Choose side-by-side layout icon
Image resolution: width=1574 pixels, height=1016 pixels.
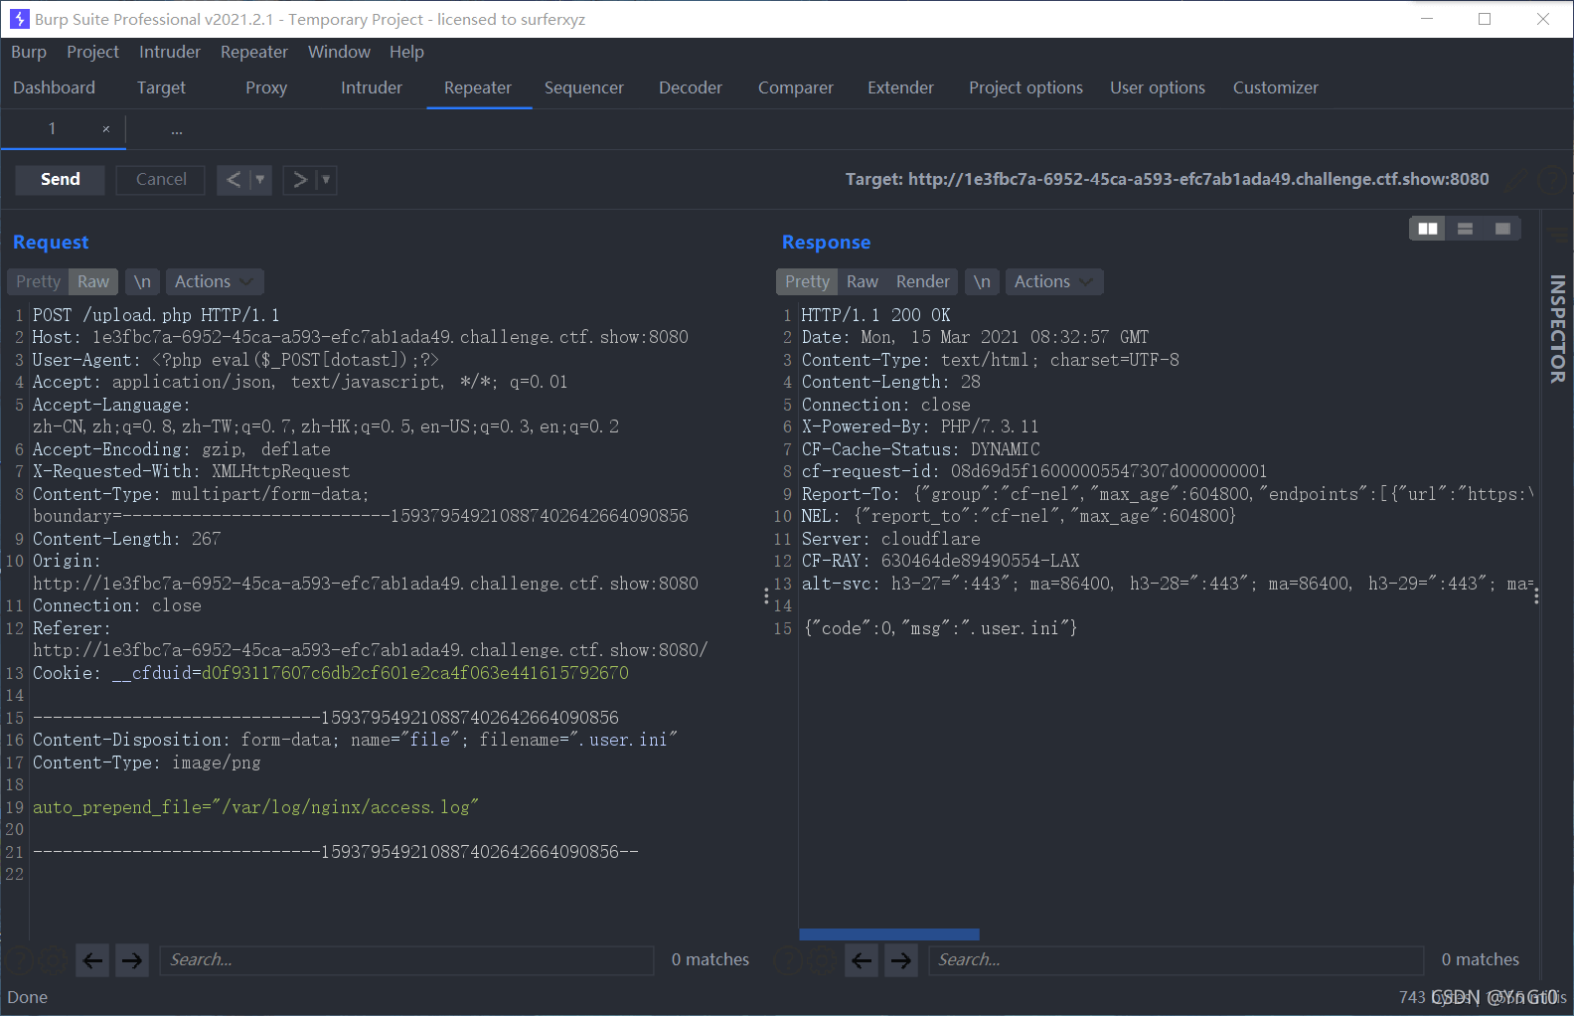click(1428, 229)
